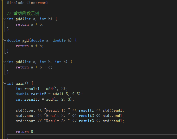Collapse the main function block
The height and width of the screenshot is (139, 177).
click(x=5, y=83)
